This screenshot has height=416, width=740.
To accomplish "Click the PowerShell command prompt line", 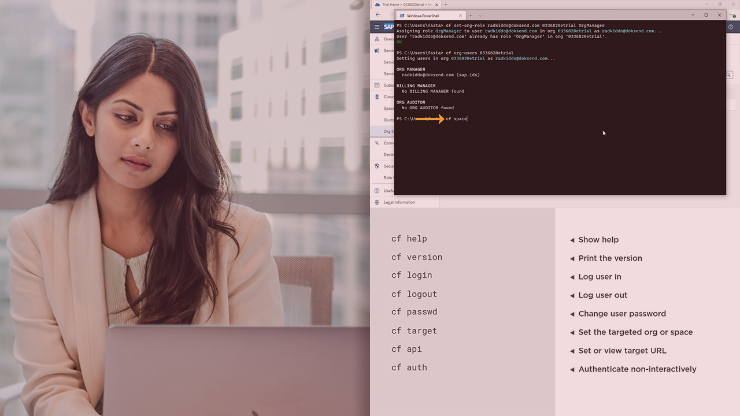I will point(457,119).
